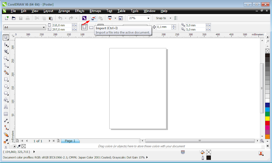This screenshot has width=272, height=163.
Task: Open the Options icon beside Snap to
Action: tap(176, 18)
